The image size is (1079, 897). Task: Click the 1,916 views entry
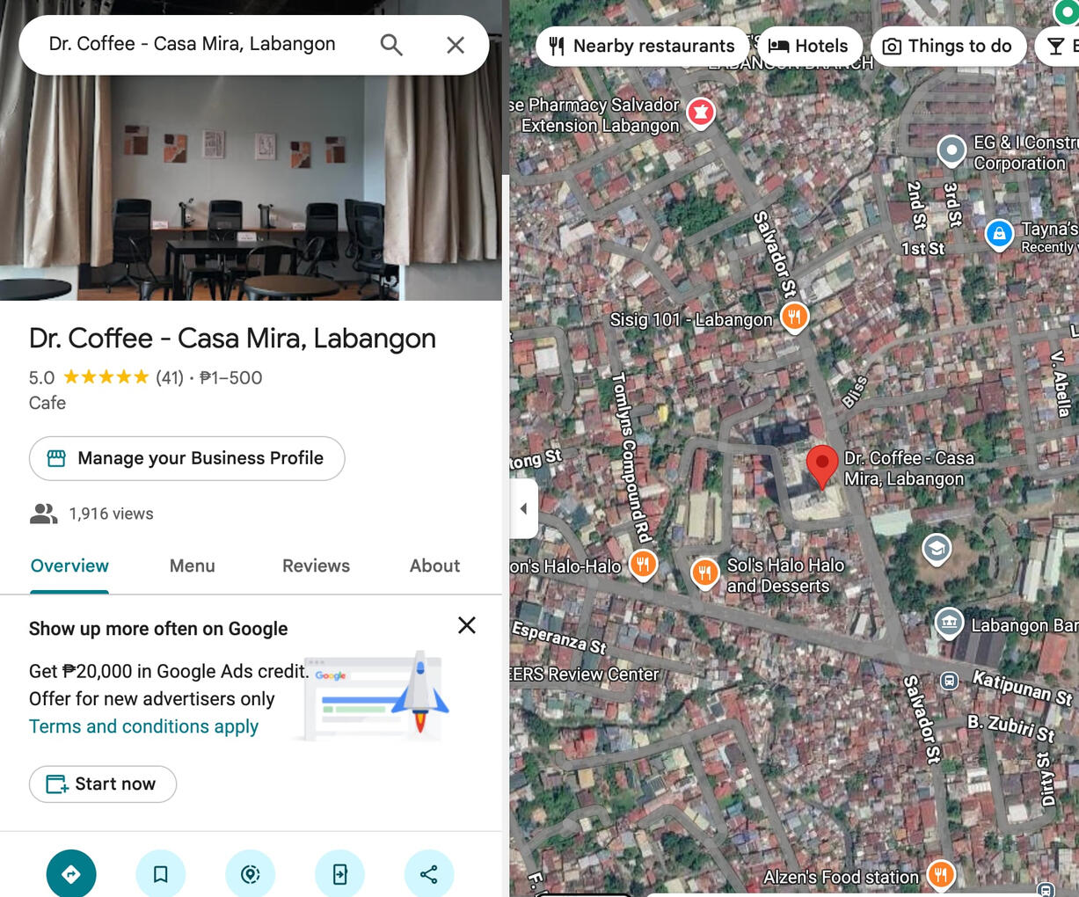[91, 514]
